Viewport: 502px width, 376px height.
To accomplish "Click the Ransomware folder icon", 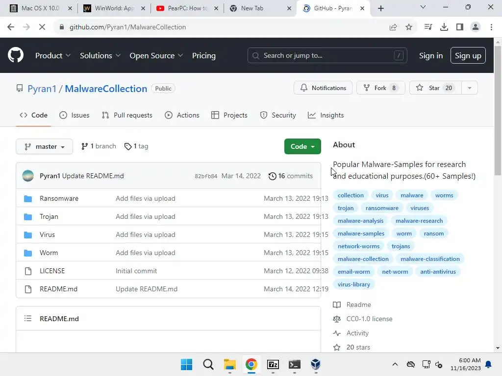I will [x=28, y=199].
